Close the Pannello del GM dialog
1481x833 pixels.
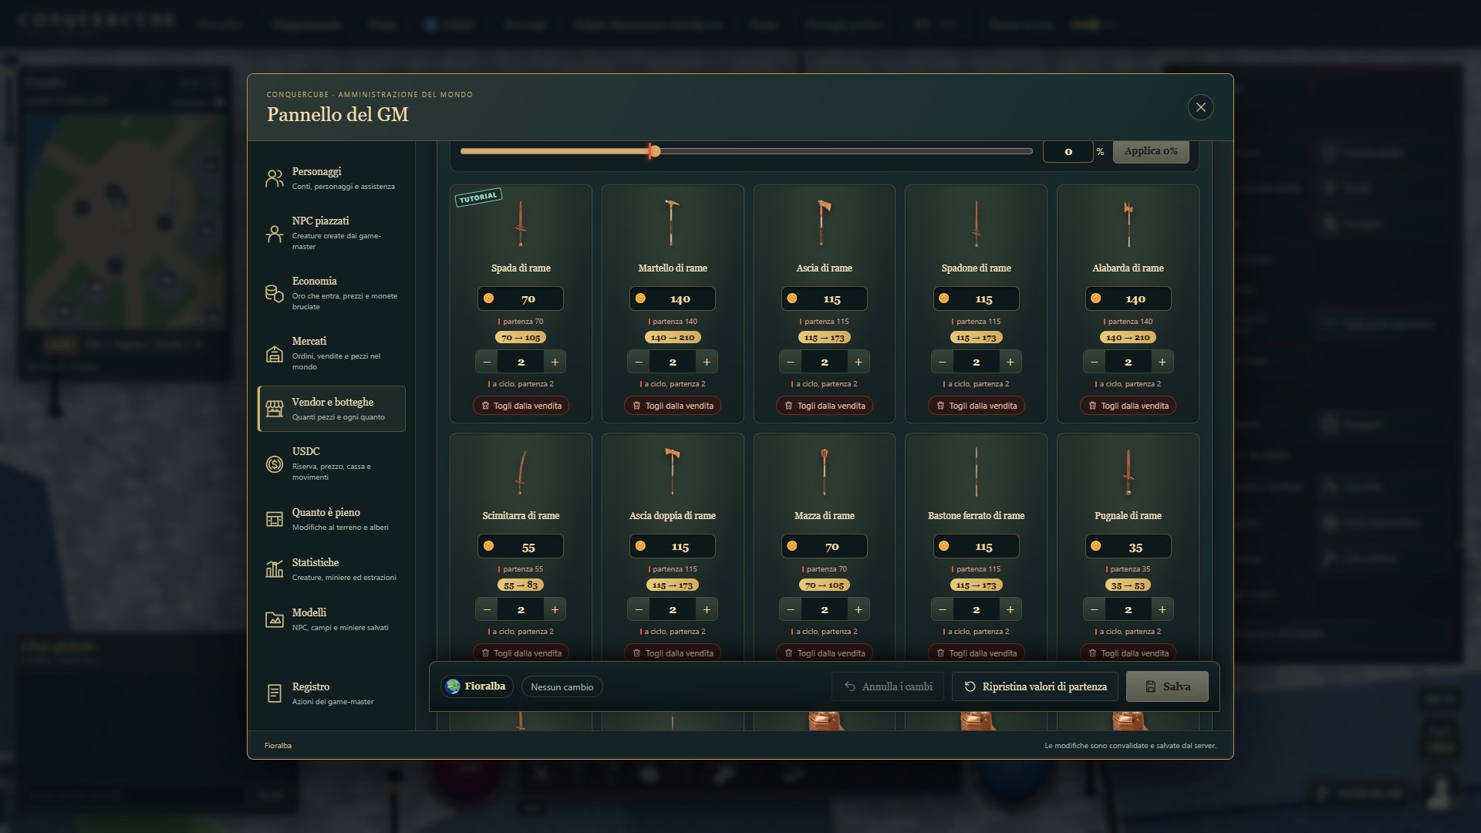pyautogui.click(x=1200, y=107)
